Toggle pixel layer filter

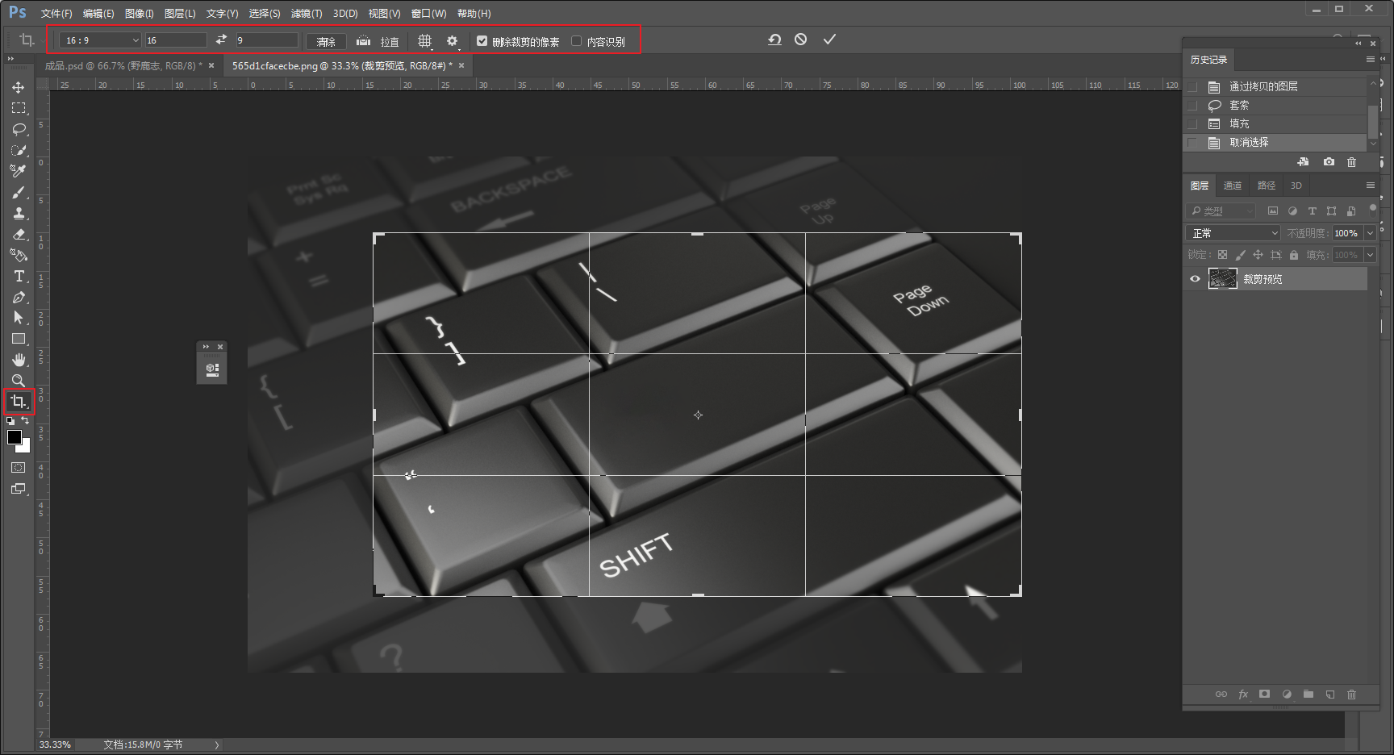point(1273,211)
